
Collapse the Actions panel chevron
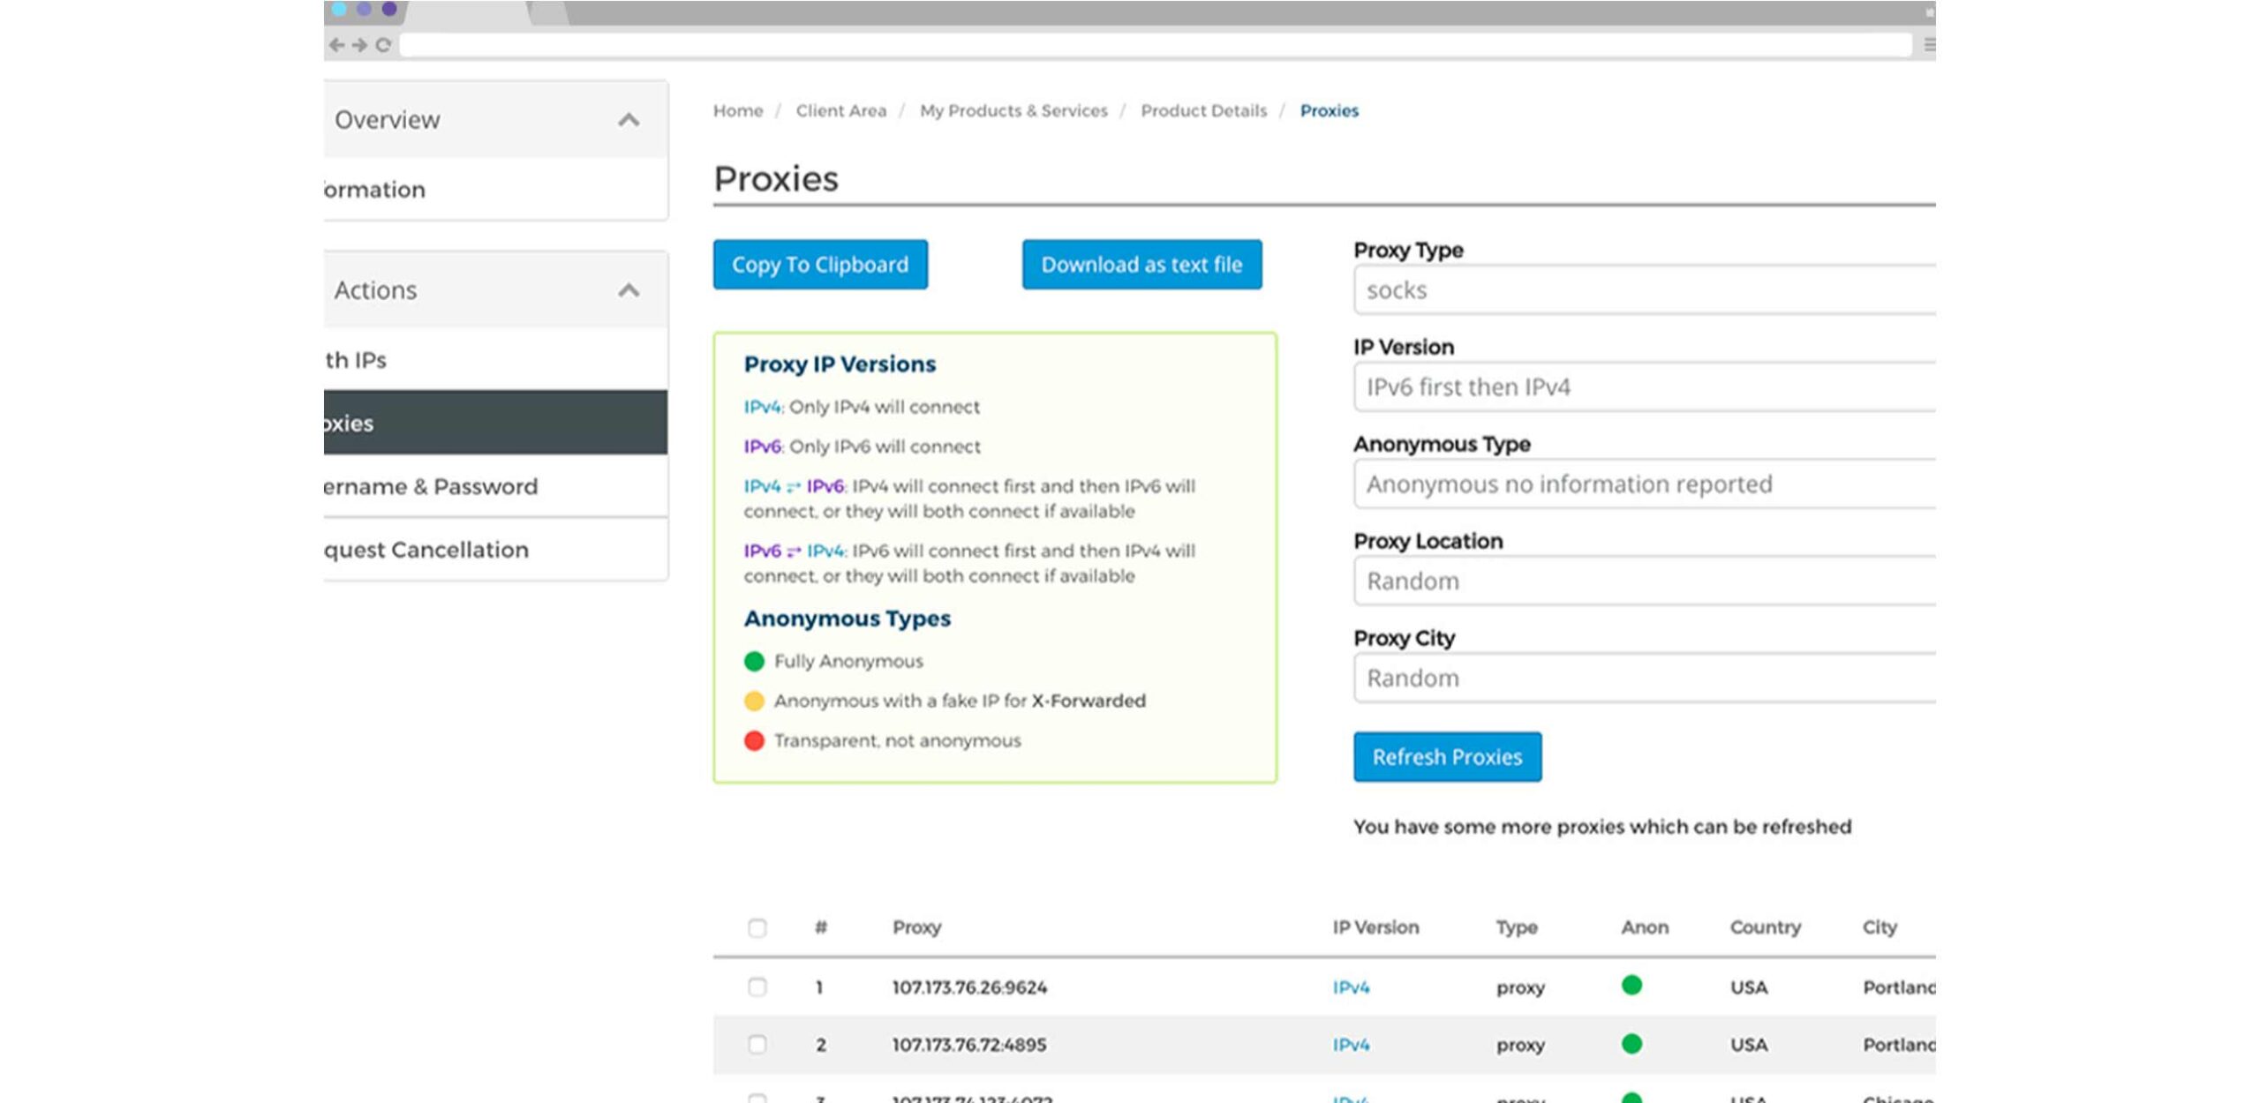point(629,290)
